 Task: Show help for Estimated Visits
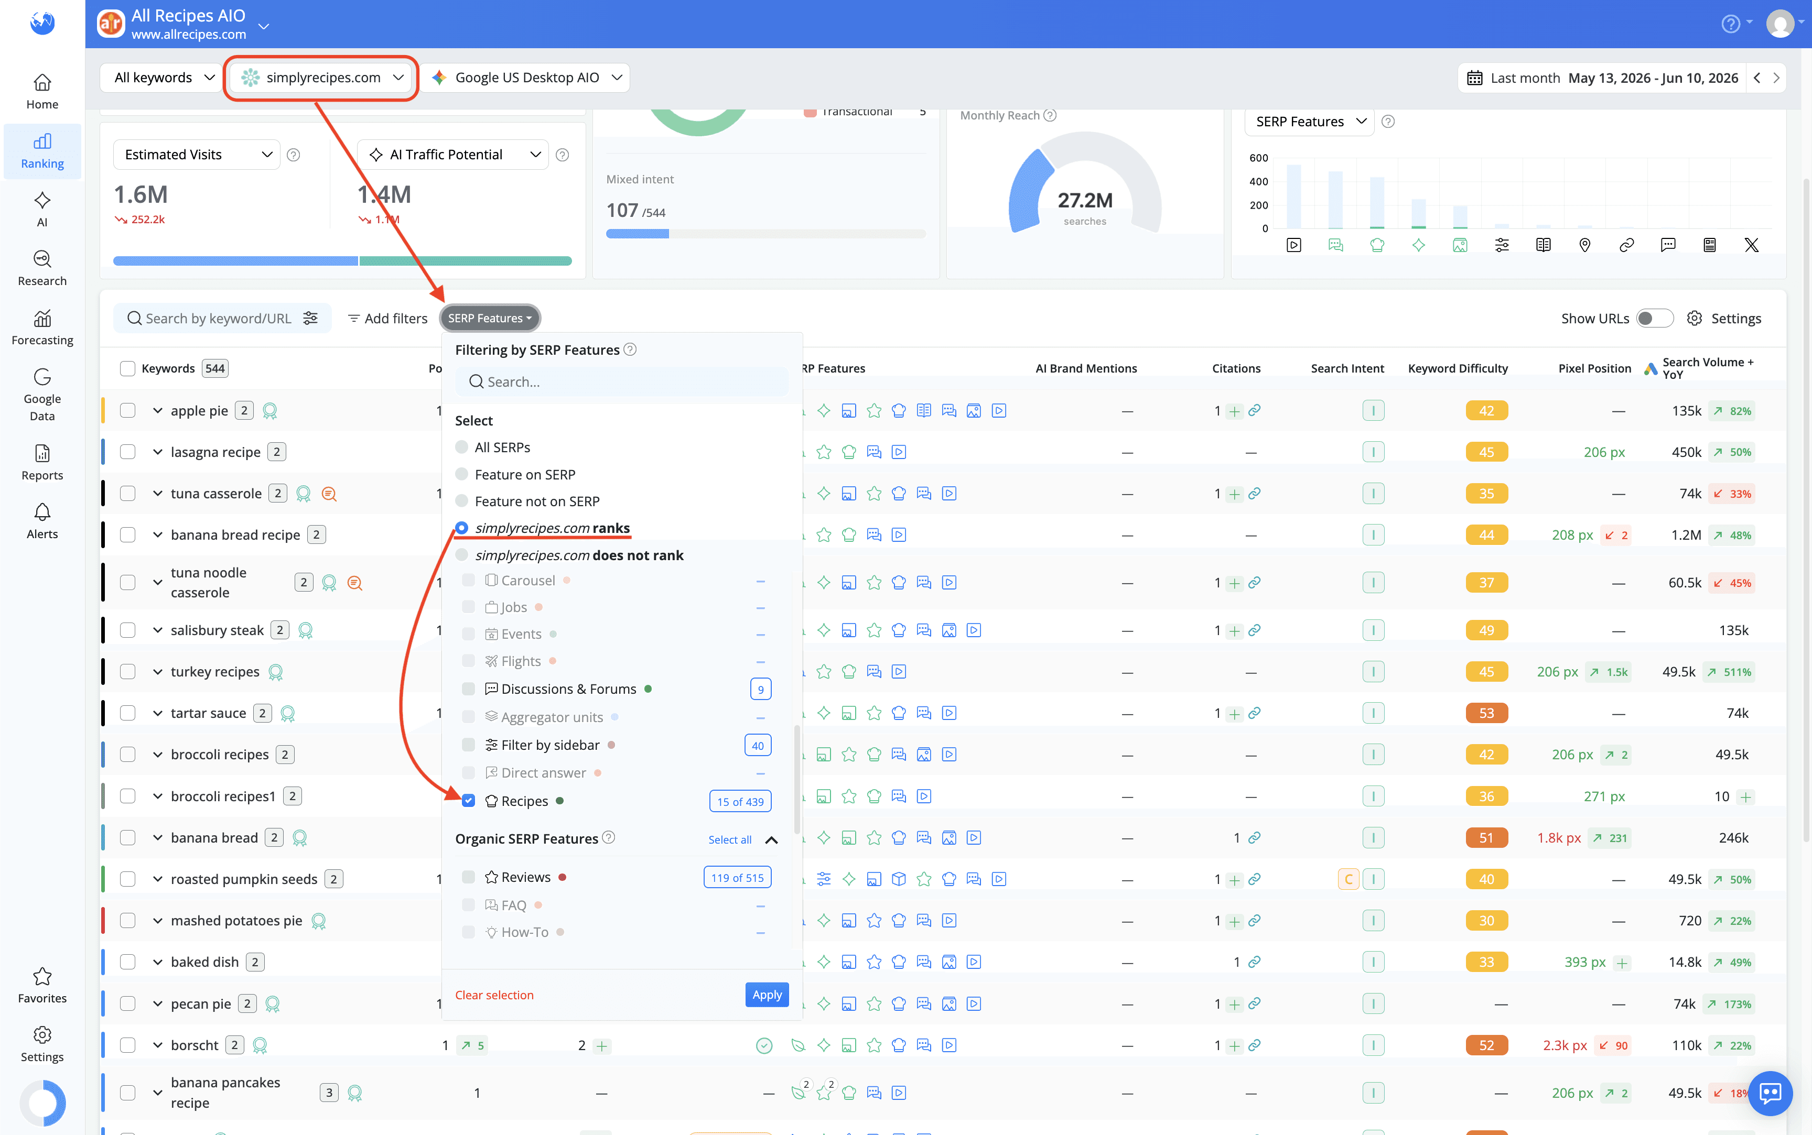point(294,155)
